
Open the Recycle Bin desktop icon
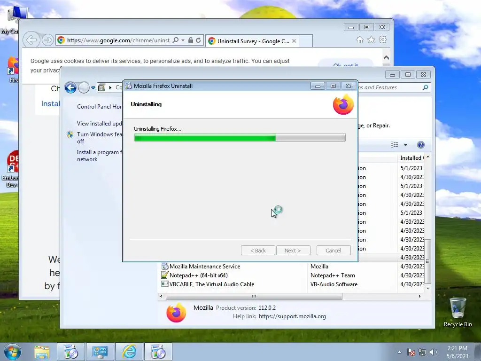[458, 312]
